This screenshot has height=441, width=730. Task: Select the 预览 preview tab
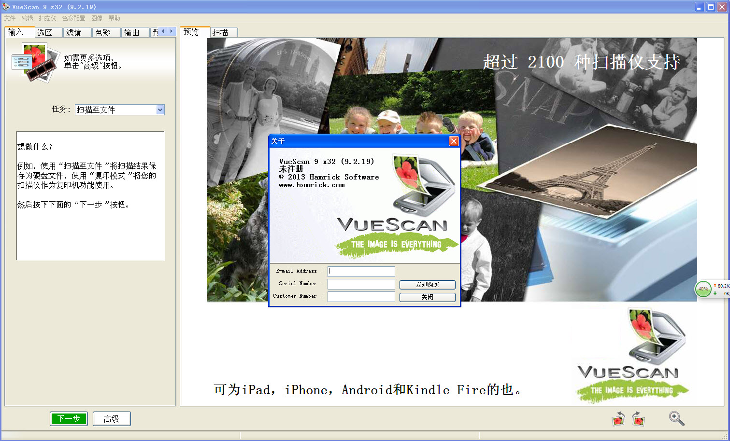point(195,32)
